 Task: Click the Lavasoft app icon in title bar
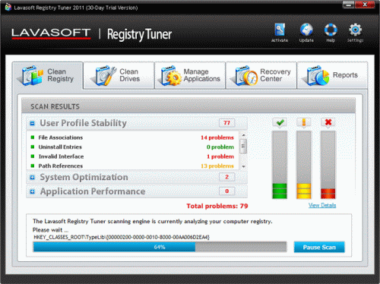8,8
